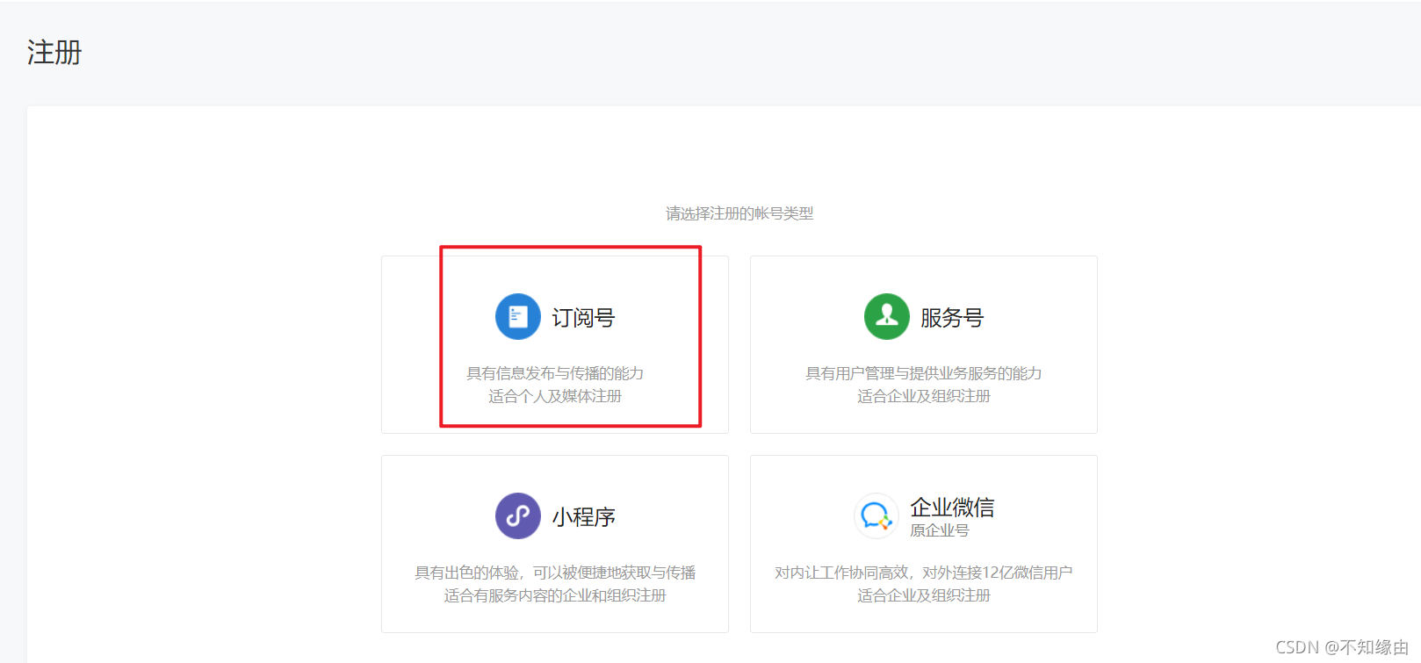This screenshot has height=663, width=1421.
Task: Click the 企业微信 chat bubble icon
Action: 876,515
